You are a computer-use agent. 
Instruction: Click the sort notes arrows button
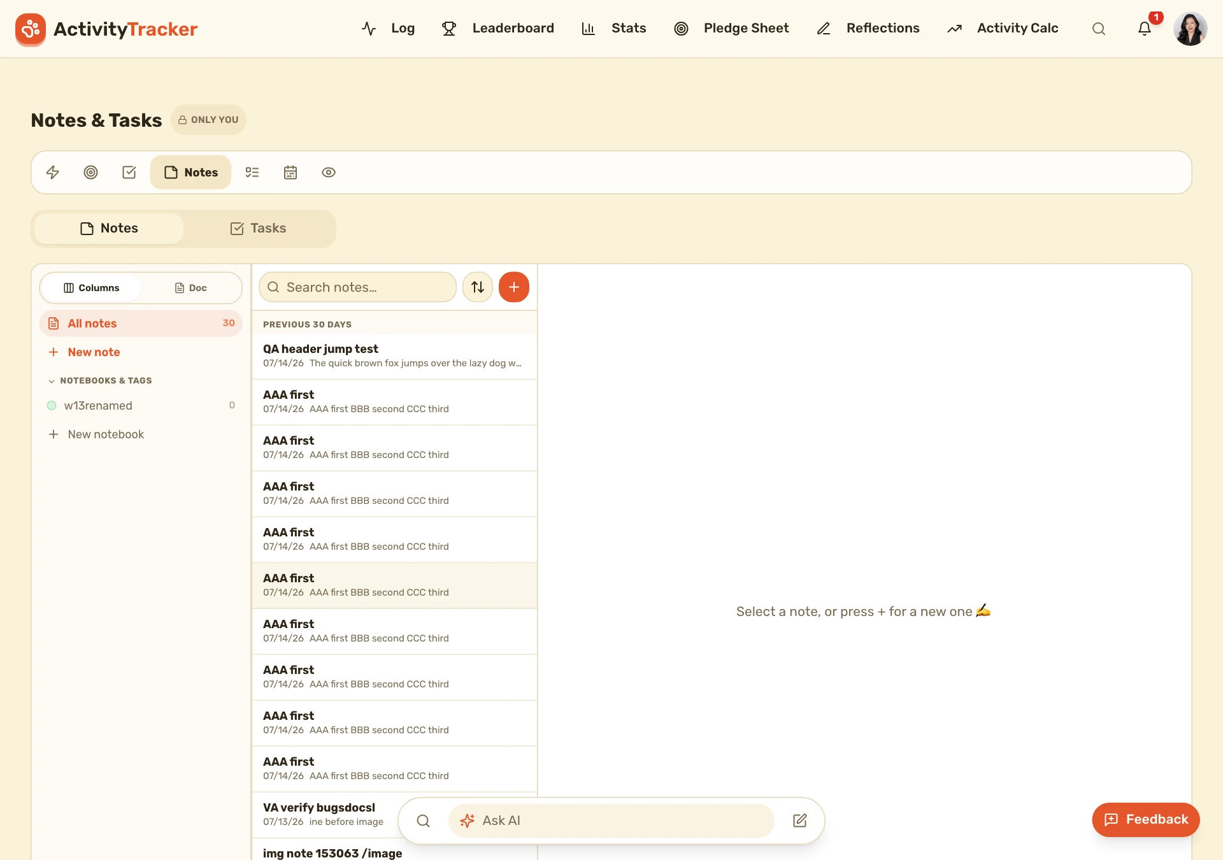[478, 287]
